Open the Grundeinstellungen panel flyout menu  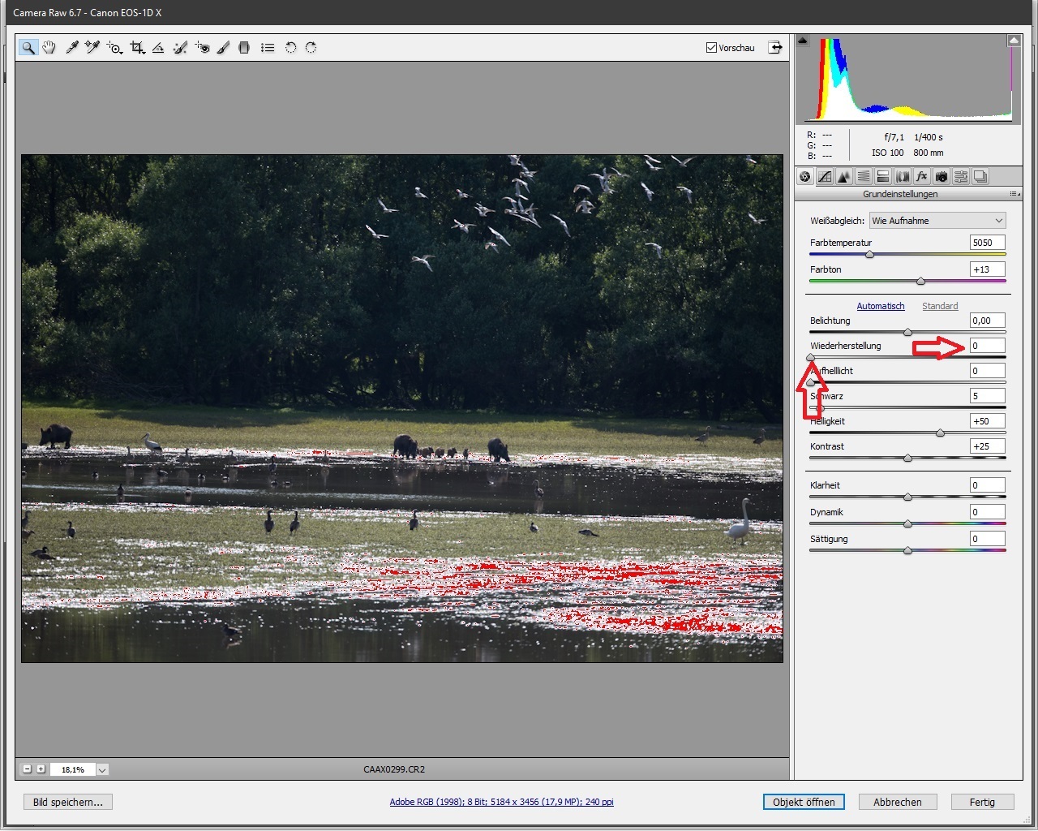(1014, 195)
